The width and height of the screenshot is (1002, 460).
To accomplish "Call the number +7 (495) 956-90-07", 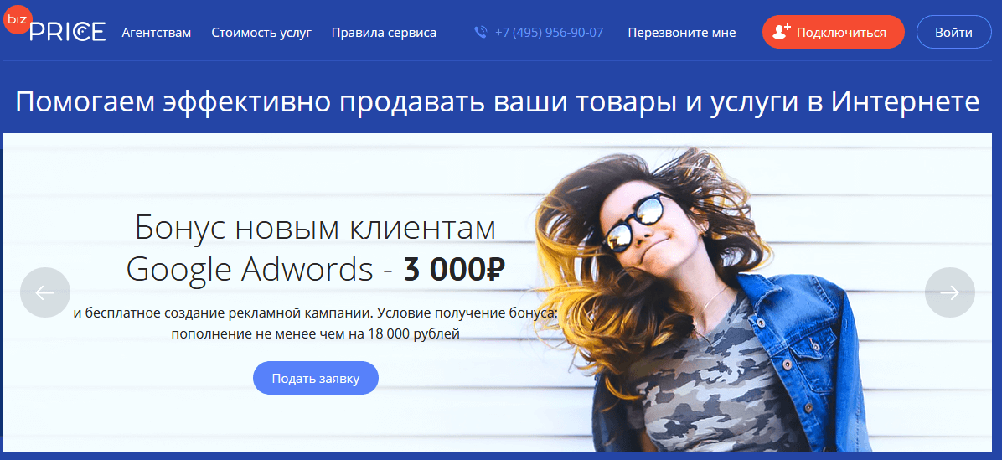I will (549, 33).
